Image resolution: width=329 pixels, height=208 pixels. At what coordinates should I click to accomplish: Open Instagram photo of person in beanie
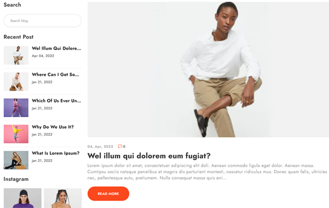(x=22, y=198)
